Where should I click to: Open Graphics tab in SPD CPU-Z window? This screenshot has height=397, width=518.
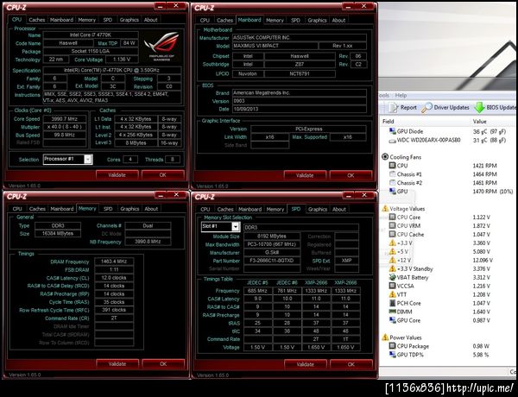pyautogui.click(x=318, y=210)
